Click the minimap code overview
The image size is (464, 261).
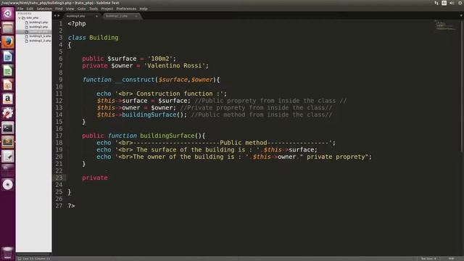pyautogui.click(x=445, y=25)
